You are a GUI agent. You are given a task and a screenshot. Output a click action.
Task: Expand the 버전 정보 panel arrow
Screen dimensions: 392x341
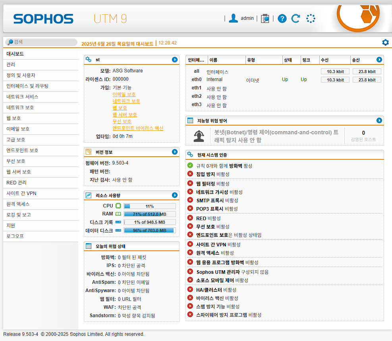[175, 152]
